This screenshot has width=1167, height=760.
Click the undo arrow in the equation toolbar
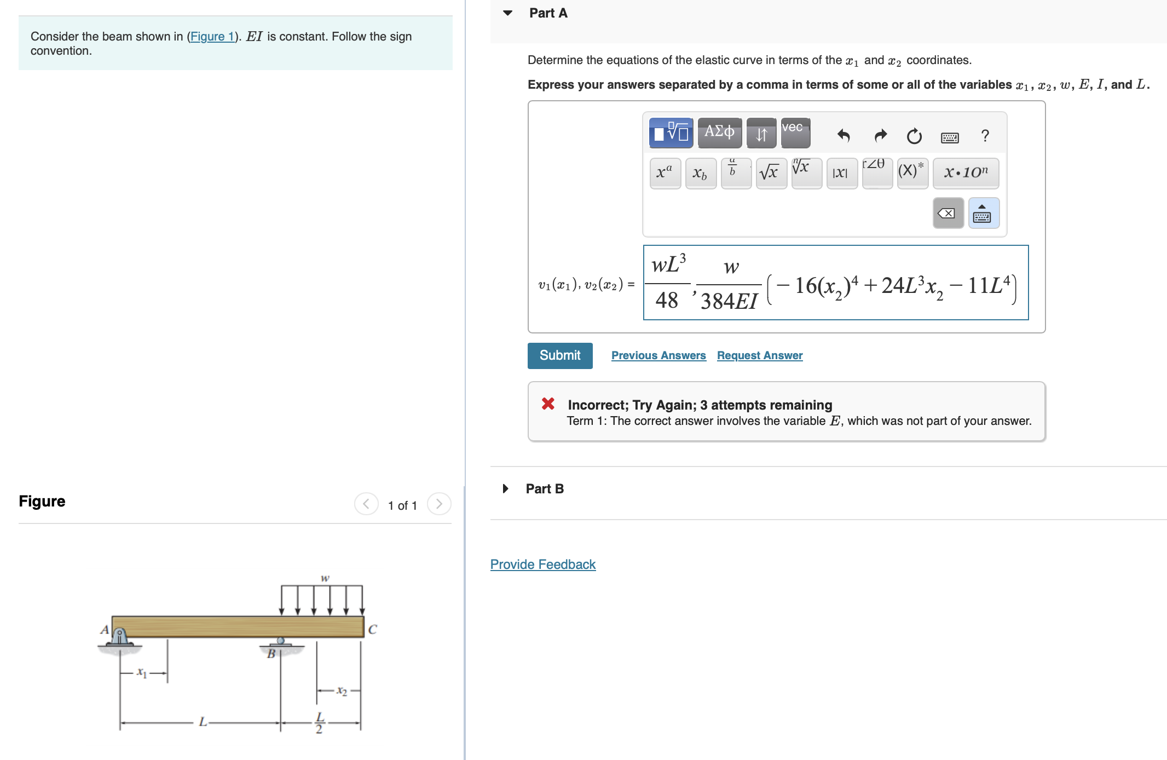(843, 136)
